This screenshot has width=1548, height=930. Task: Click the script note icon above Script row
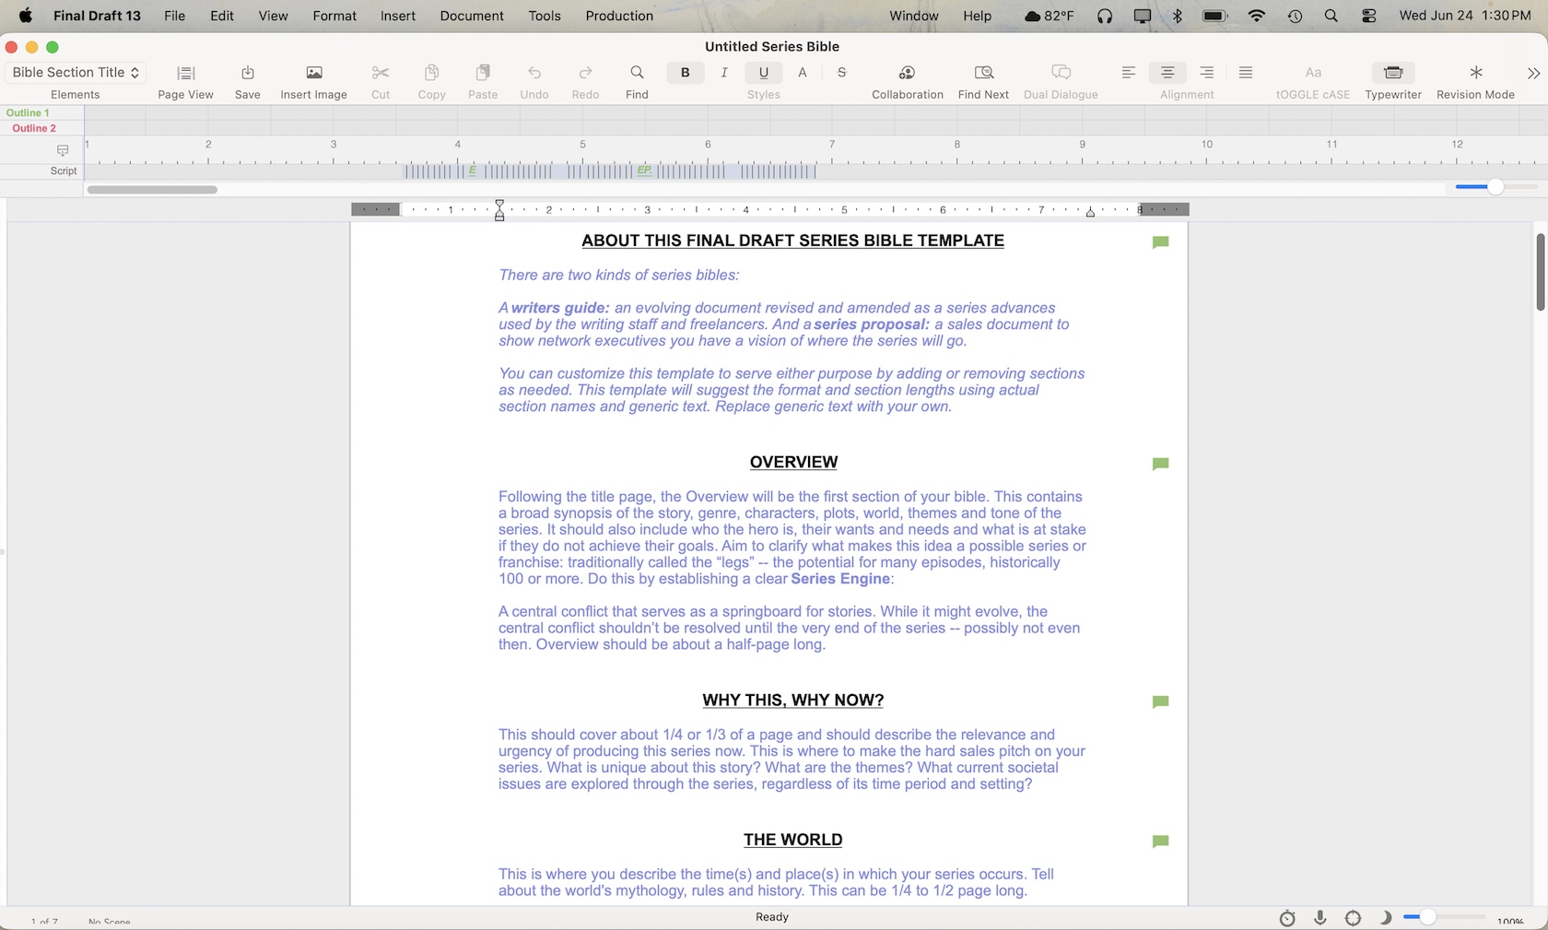click(63, 150)
